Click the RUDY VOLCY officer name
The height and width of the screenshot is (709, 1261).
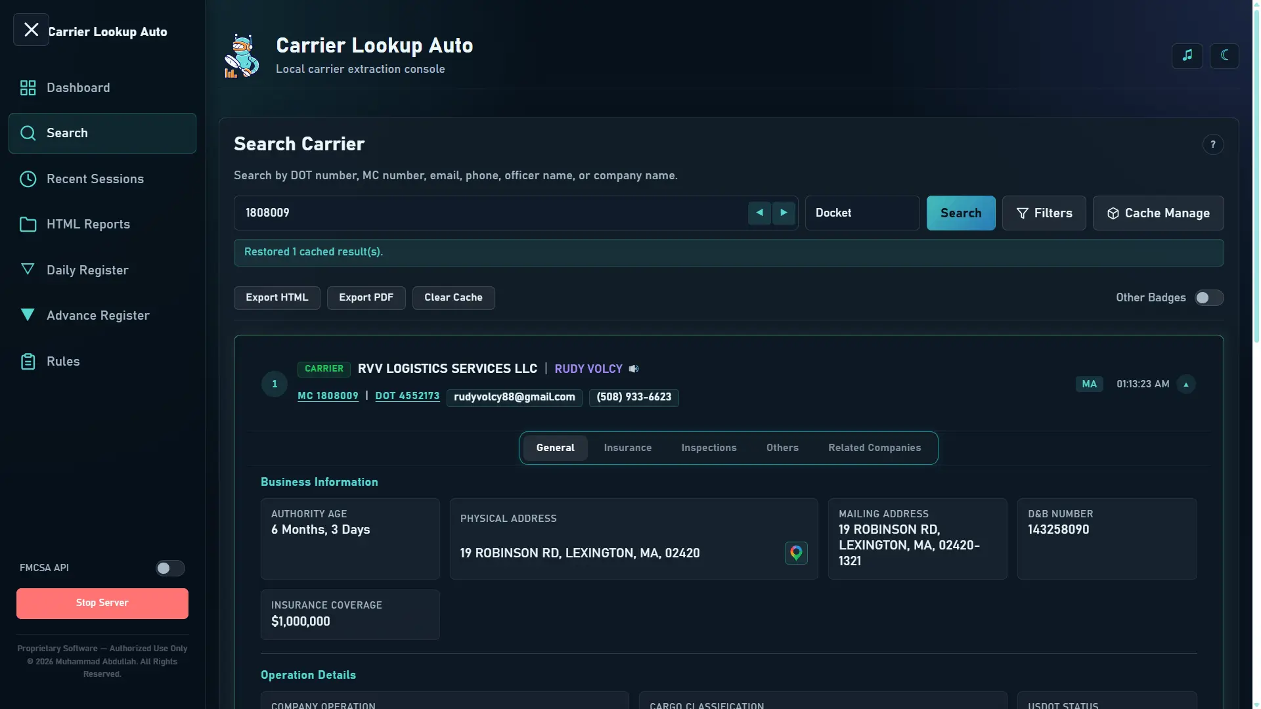(588, 369)
